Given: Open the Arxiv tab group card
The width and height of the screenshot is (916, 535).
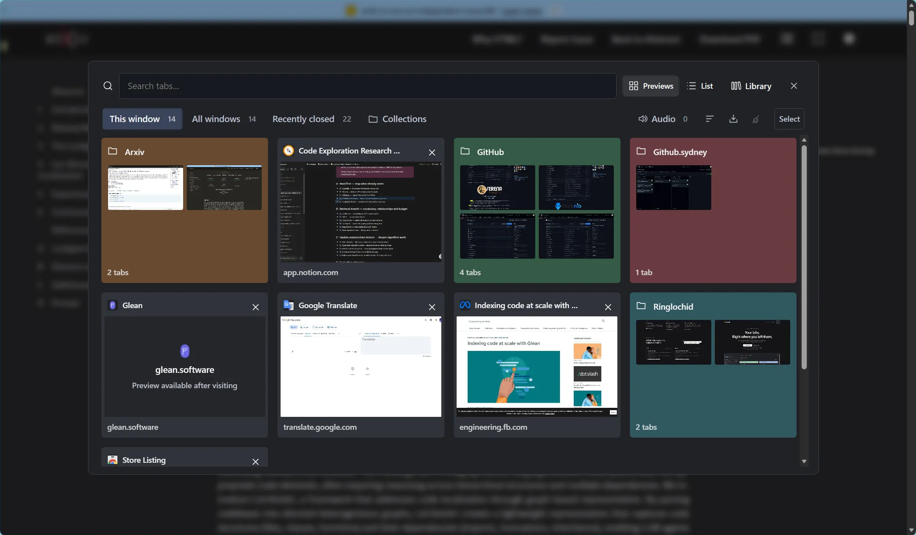Looking at the screenshot, I should 185,210.
